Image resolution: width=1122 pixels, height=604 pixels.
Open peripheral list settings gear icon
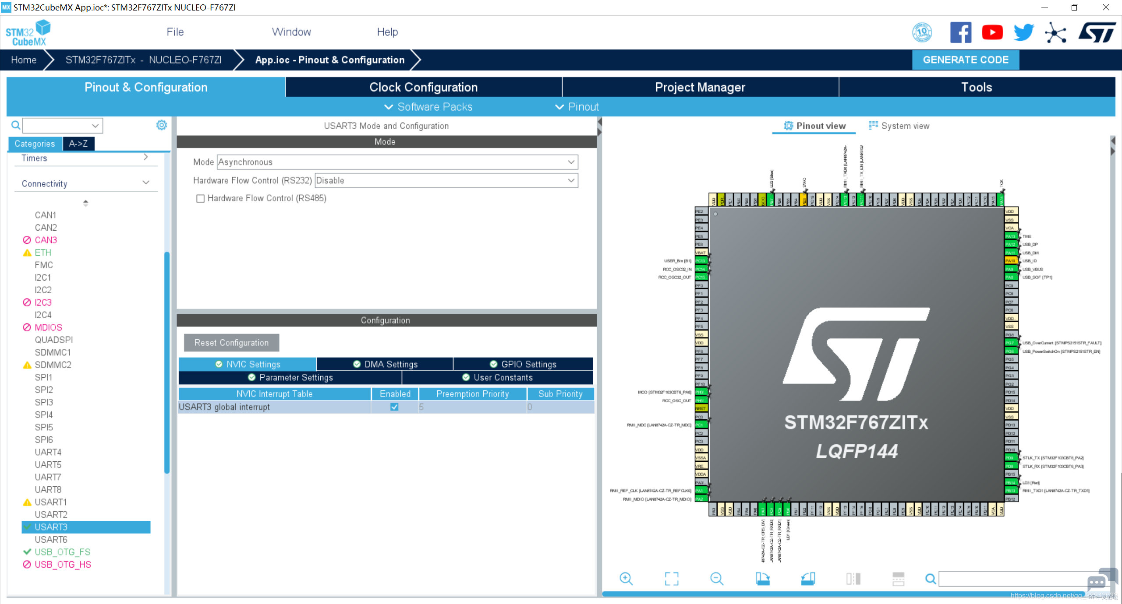pyautogui.click(x=162, y=125)
